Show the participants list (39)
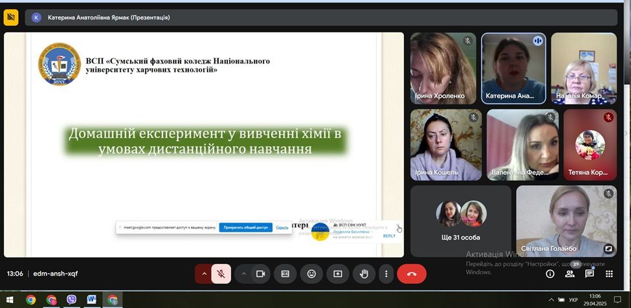Viewport: 631px width, 308px height. 570,274
